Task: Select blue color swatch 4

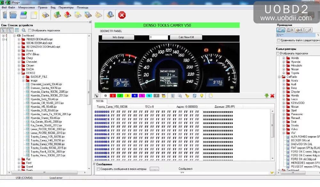Action: tap(134, 96)
